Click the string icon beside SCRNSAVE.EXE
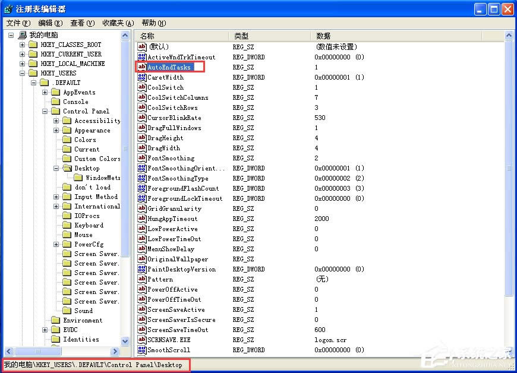 (x=142, y=340)
